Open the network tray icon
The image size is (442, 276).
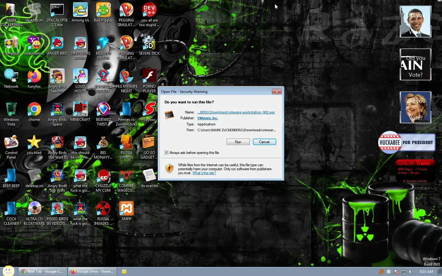(x=404, y=272)
